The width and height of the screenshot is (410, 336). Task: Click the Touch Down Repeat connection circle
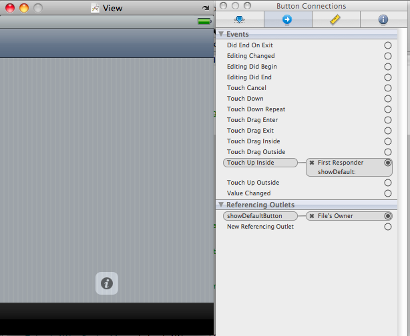[x=388, y=109]
